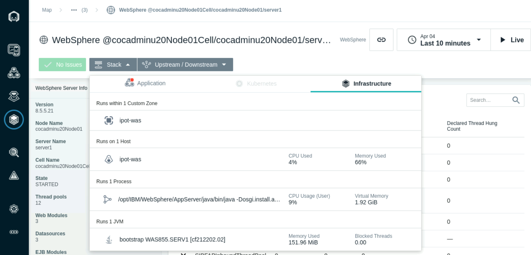Click the WebSphere Server Info heading
The image size is (531, 255).
click(x=61, y=88)
